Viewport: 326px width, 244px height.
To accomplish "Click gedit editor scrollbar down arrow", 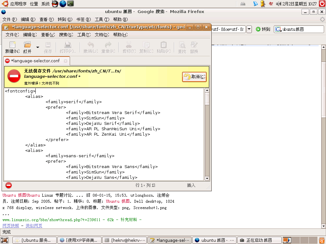I will click(x=207, y=179).
